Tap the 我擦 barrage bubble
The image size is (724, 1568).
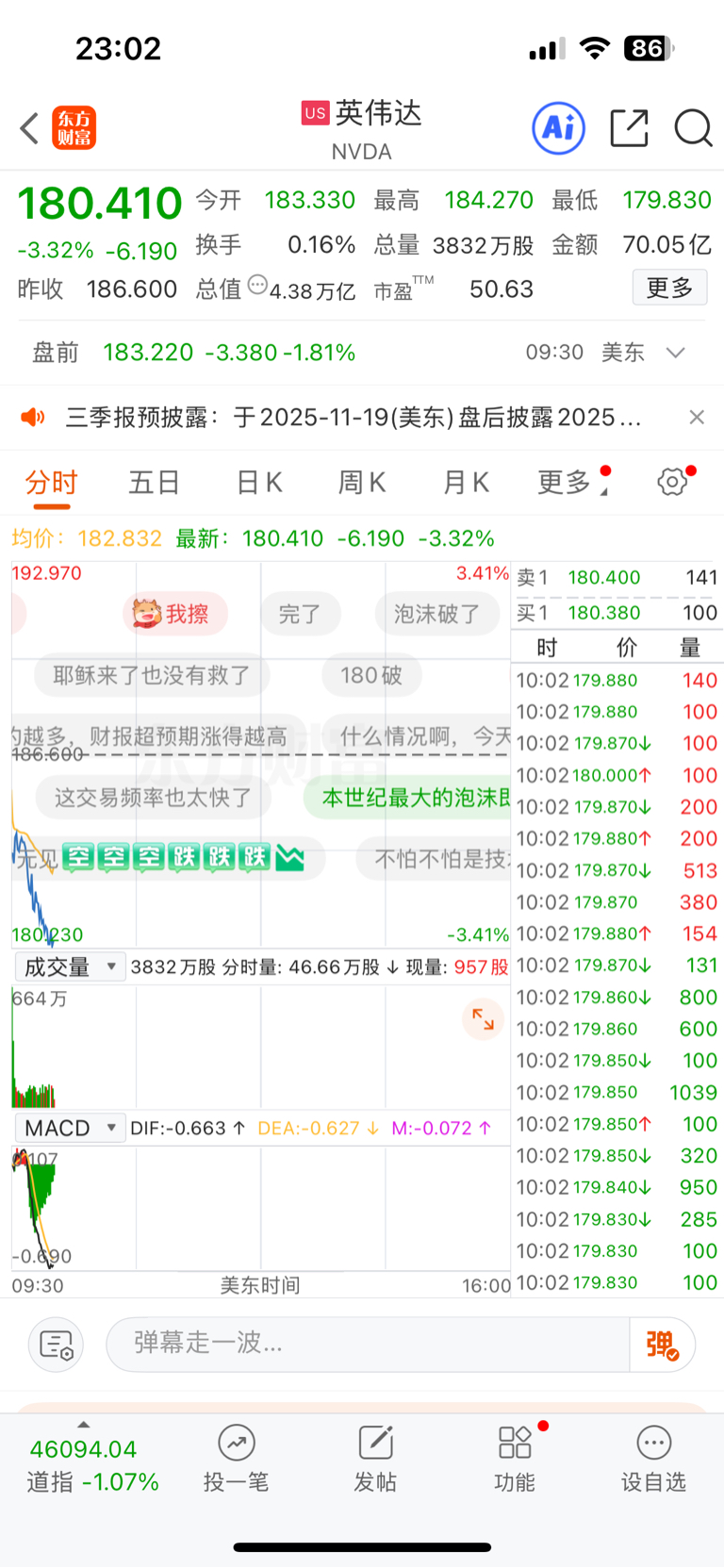(x=174, y=615)
